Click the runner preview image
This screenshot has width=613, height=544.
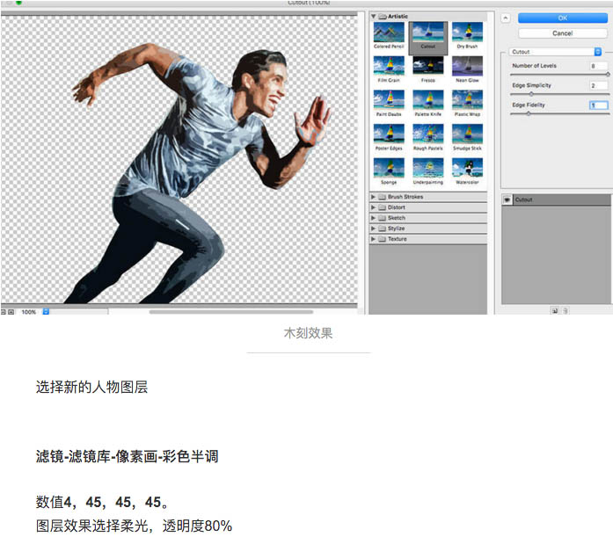[179, 159]
